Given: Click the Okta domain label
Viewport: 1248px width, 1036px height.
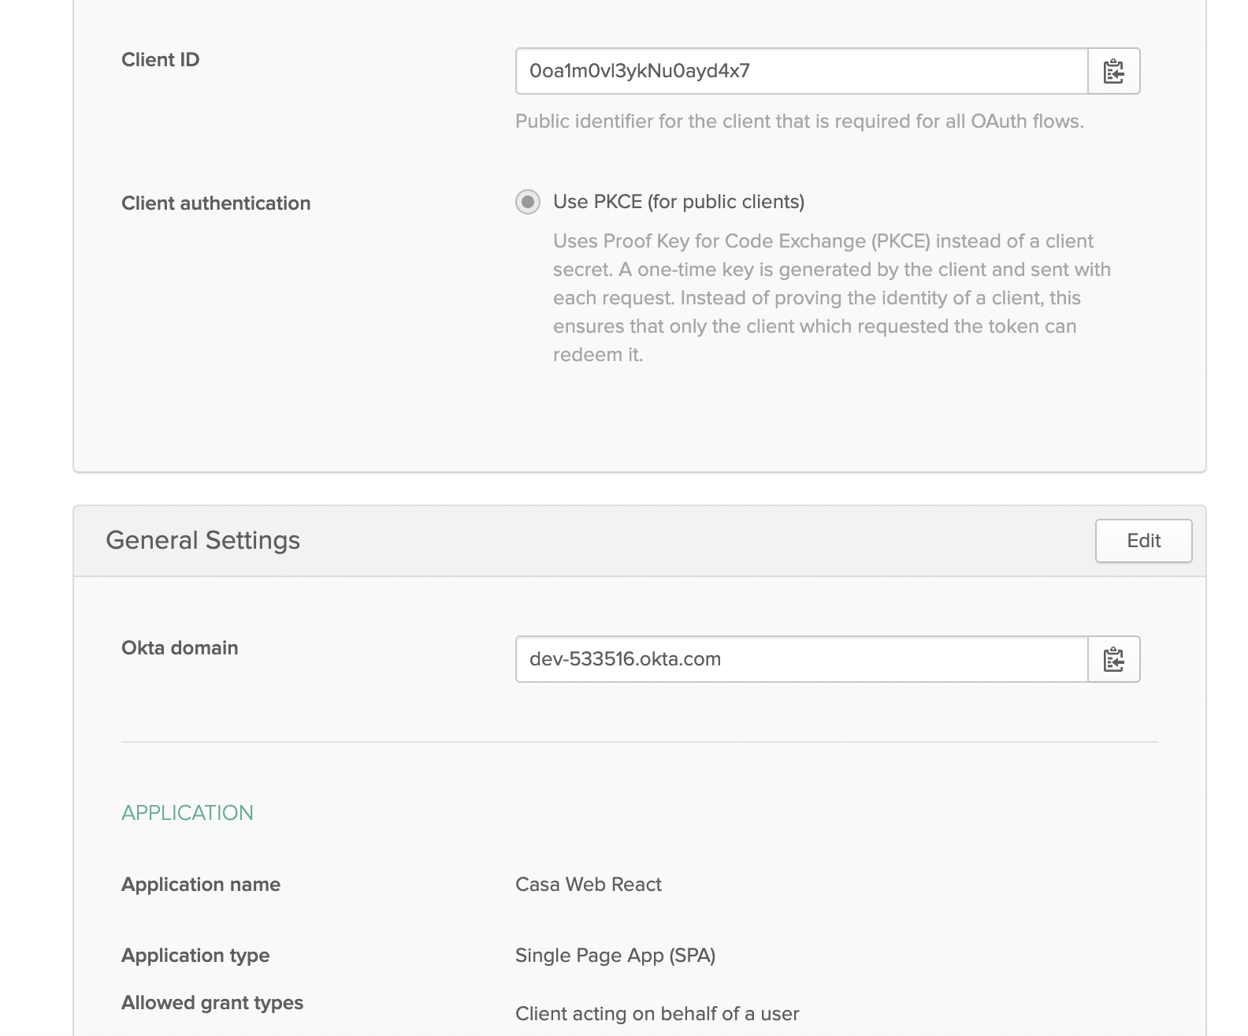Looking at the screenshot, I should coord(180,647).
